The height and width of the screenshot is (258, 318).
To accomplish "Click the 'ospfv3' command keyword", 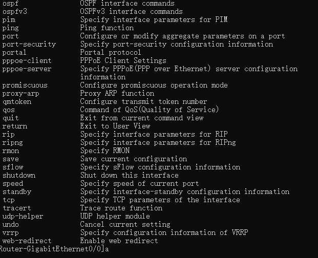I will (x=14, y=12).
